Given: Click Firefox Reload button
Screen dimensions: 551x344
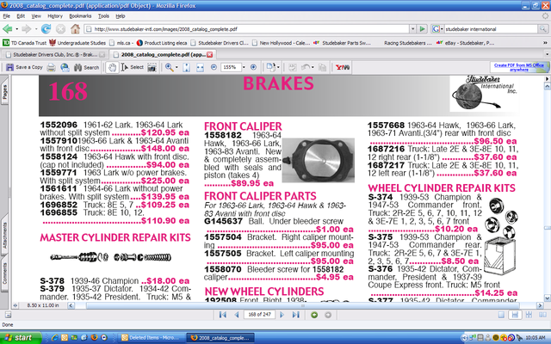Looking at the screenshot, I should pyautogui.click(x=46, y=28).
